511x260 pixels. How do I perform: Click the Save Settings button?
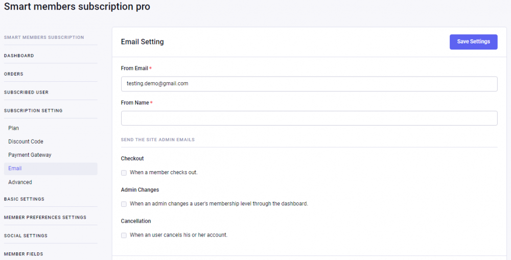tap(473, 42)
